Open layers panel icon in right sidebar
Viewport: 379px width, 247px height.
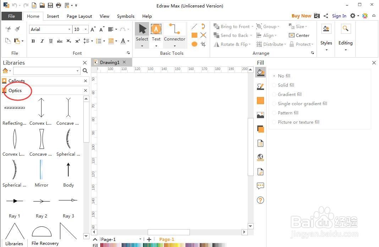[260, 129]
